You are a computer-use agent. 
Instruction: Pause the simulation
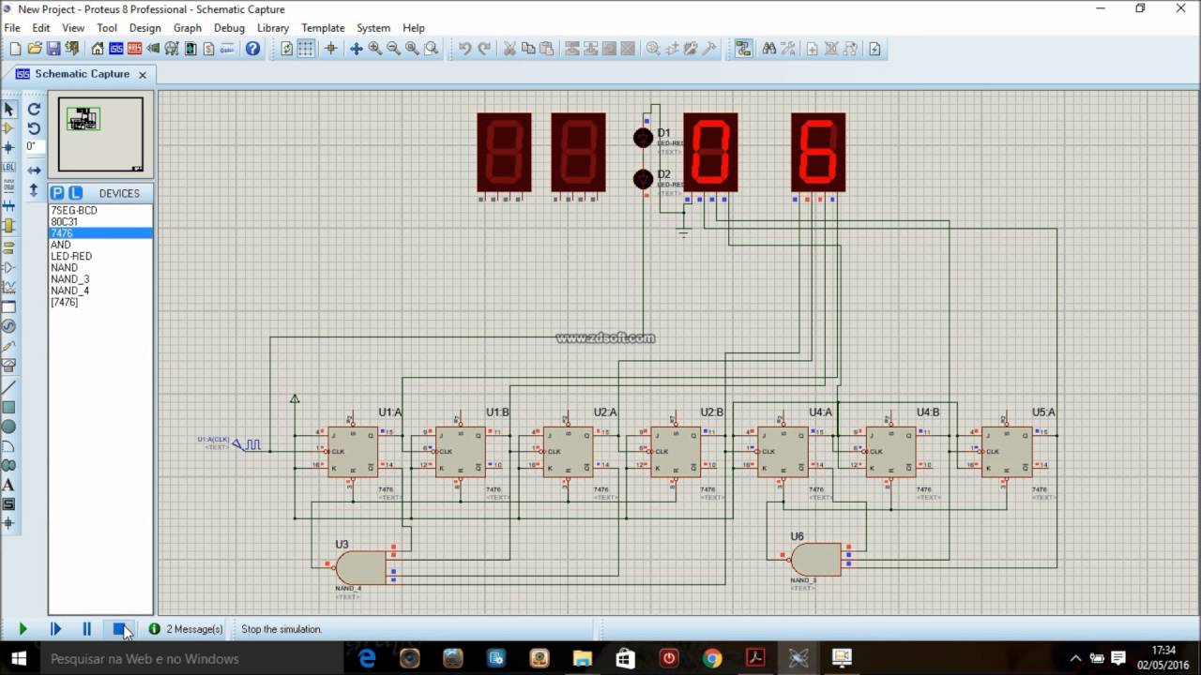coord(86,629)
